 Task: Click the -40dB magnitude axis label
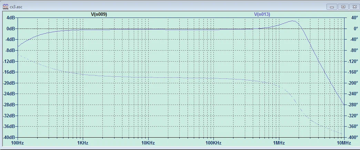point(9,137)
